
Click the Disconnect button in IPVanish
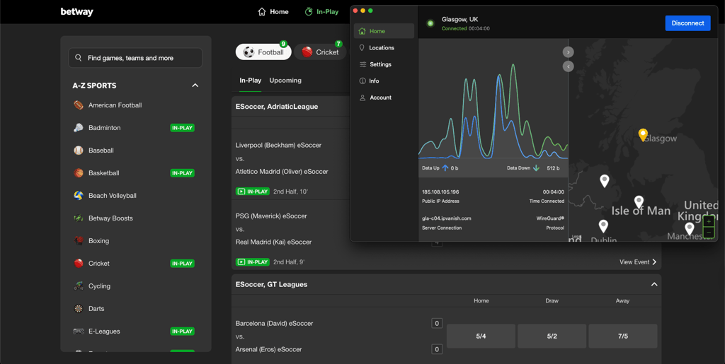coord(687,23)
